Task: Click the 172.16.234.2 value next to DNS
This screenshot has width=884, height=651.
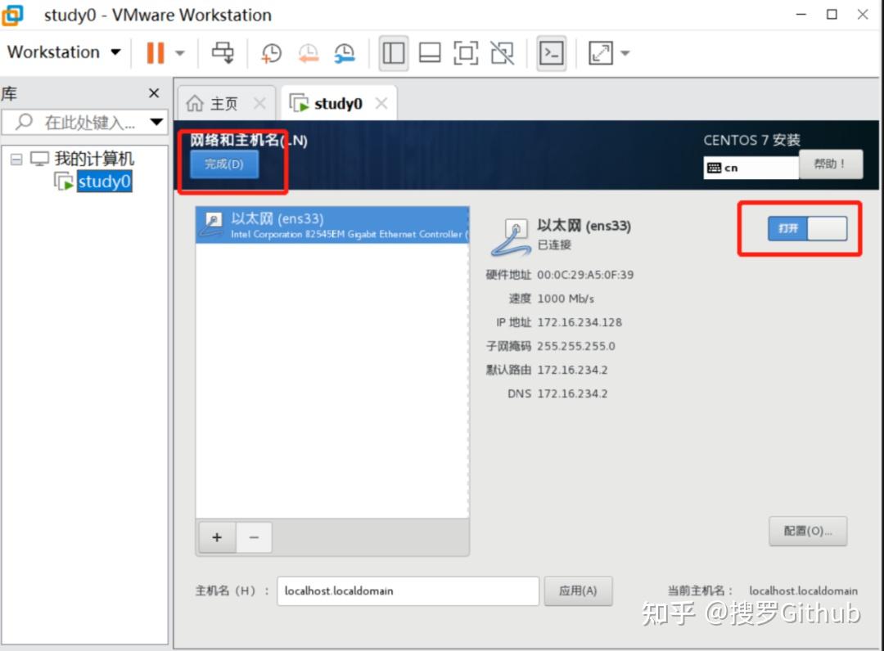Action: click(x=572, y=393)
